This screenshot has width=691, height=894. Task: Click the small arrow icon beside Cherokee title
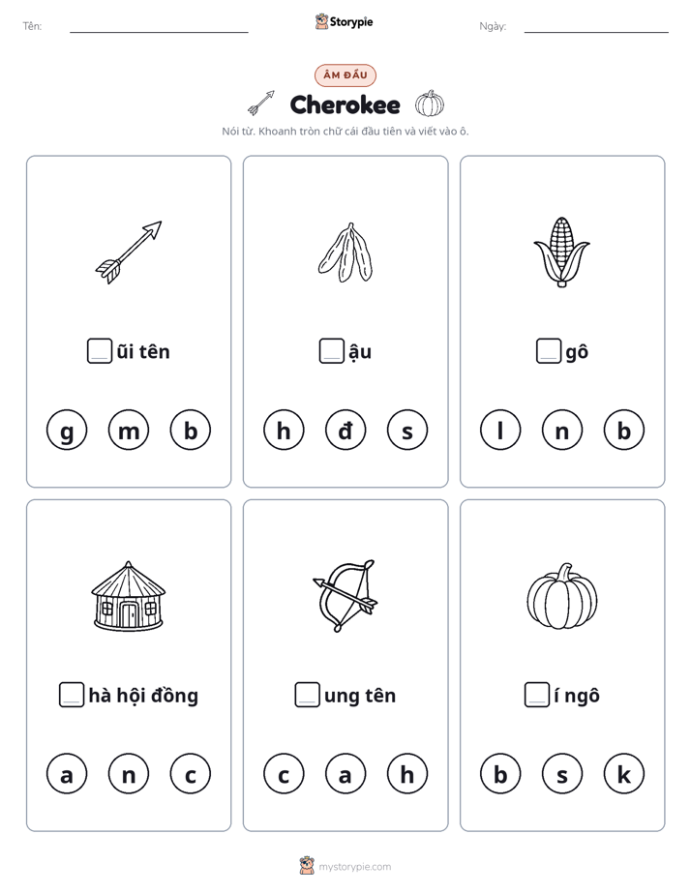(x=261, y=103)
